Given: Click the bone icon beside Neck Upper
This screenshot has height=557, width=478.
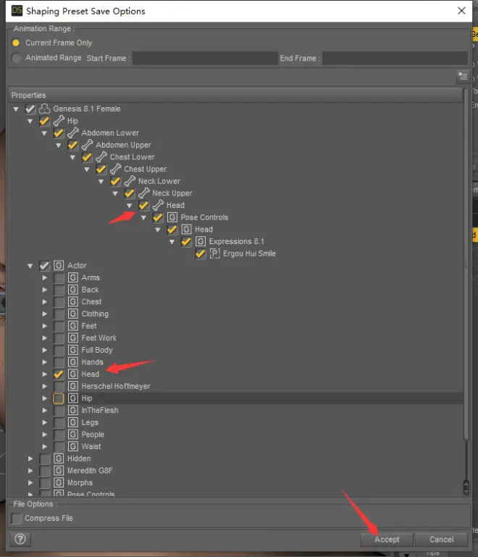Looking at the screenshot, I should (144, 193).
